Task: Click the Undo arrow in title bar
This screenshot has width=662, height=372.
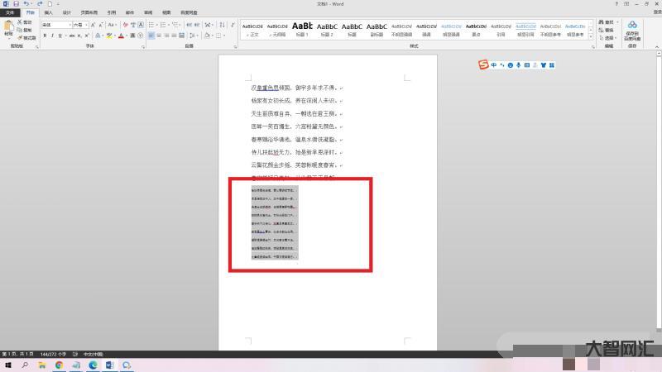Action: (x=26, y=4)
